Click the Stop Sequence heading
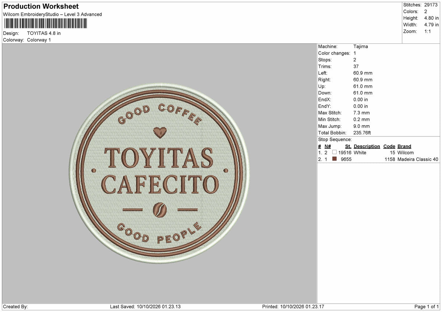Image resolution: width=442 pixels, height=312 pixels. point(335,139)
